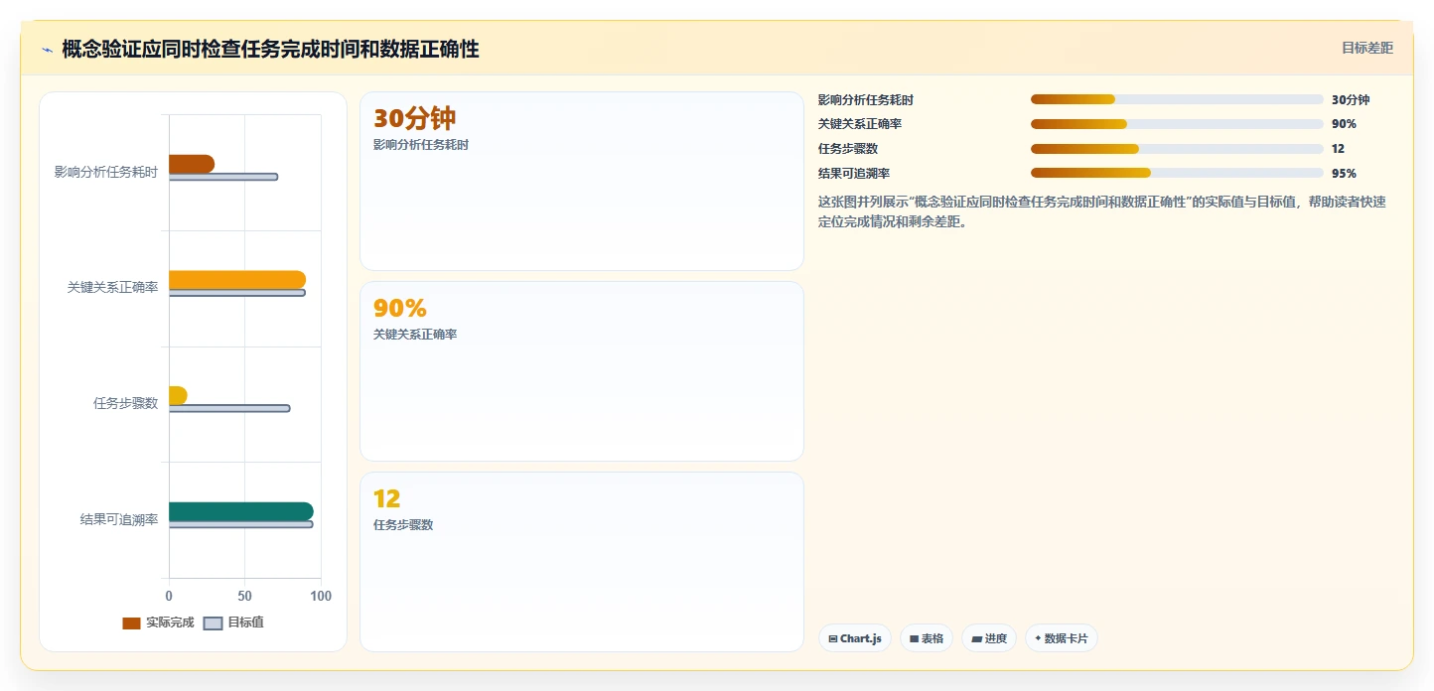Click the yellow 任务步骤数 actual bar in chart
The image size is (1434, 691).
coord(178,395)
